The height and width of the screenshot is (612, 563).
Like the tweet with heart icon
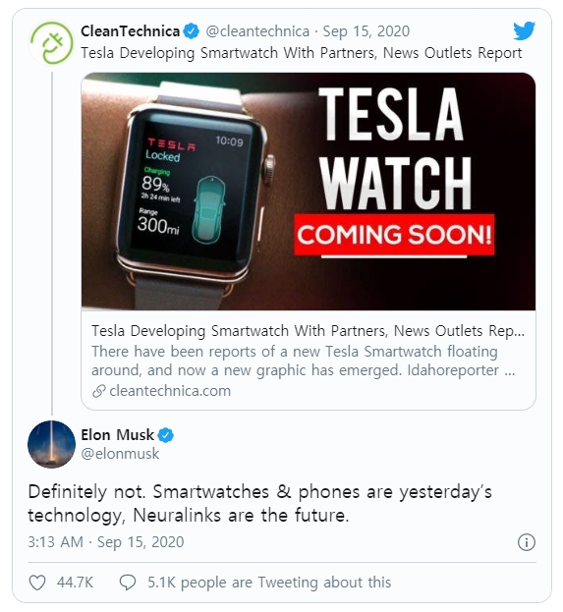(37, 583)
